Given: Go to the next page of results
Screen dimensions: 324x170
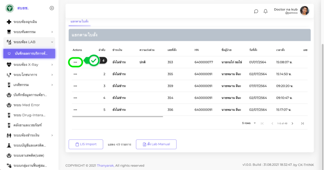Looking at the screenshot, I should (292, 123).
